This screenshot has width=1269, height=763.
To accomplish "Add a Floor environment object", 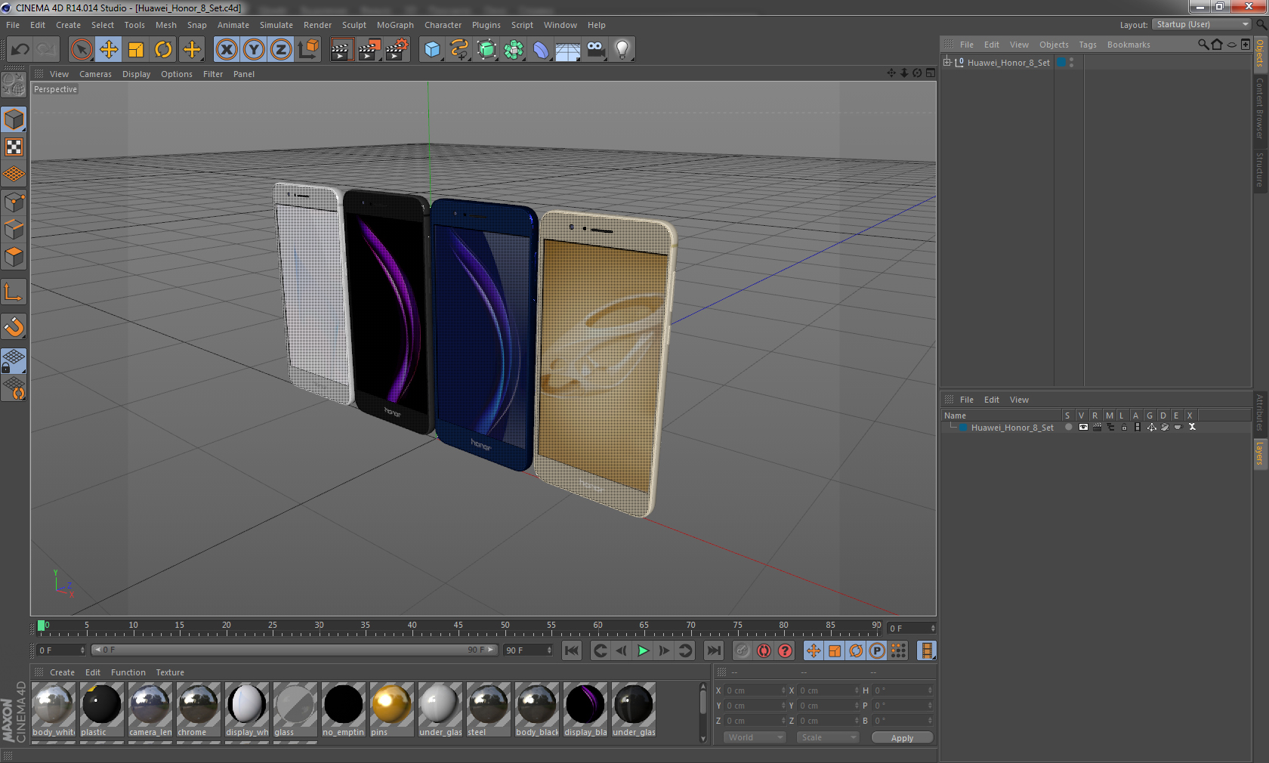I will click(568, 50).
